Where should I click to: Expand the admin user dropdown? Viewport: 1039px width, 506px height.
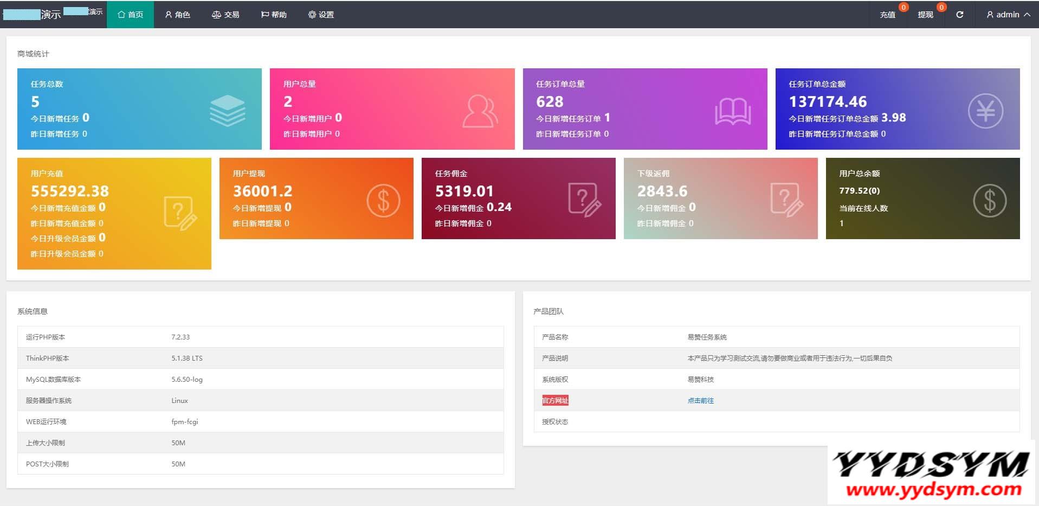[1008, 15]
